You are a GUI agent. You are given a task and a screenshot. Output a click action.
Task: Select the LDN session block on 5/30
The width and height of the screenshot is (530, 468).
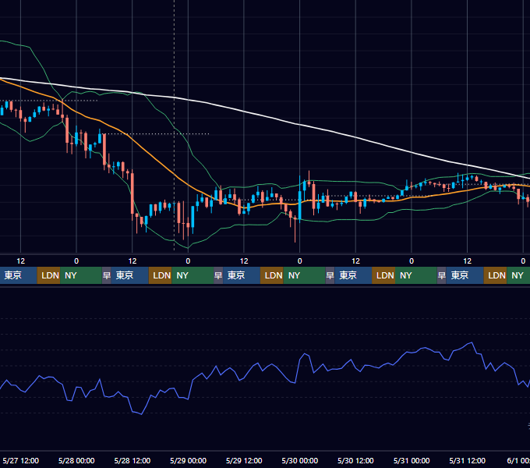(x=383, y=275)
